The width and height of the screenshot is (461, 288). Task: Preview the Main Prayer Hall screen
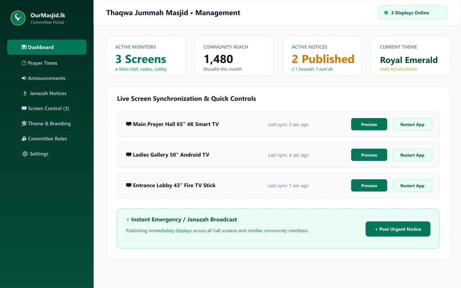pyautogui.click(x=369, y=124)
